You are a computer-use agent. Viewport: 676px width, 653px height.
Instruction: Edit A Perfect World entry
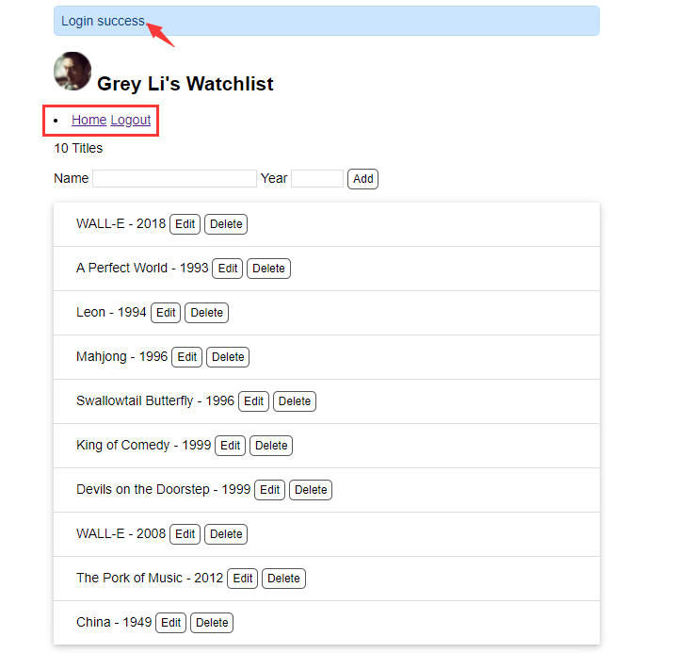228,269
